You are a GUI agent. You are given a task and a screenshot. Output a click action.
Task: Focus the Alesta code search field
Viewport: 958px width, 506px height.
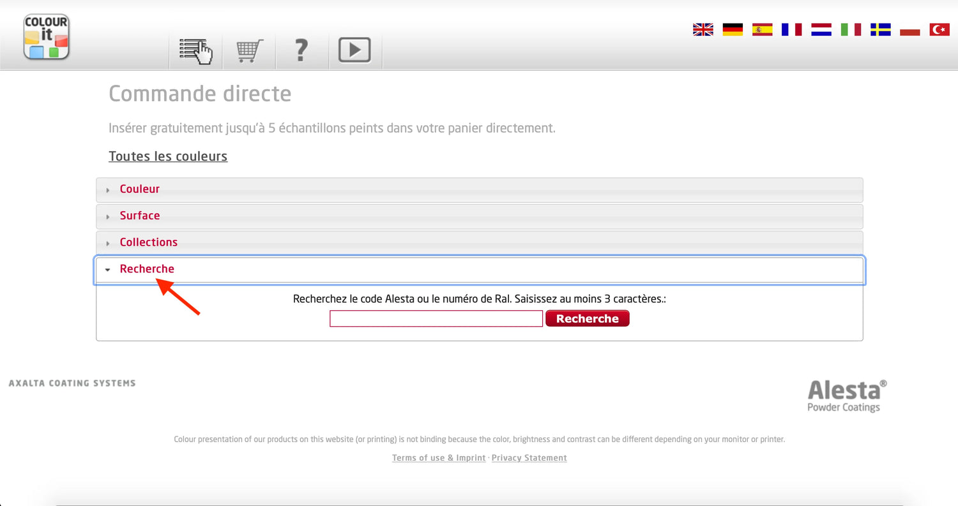click(x=436, y=318)
